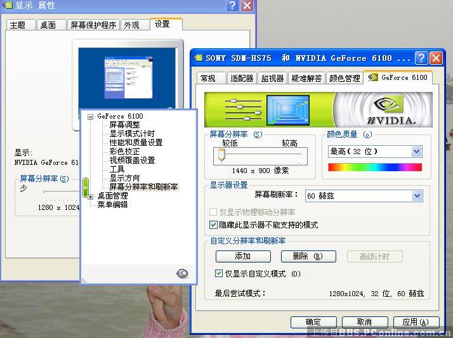Close the SONY SDM-HS75 dialog

(436, 58)
